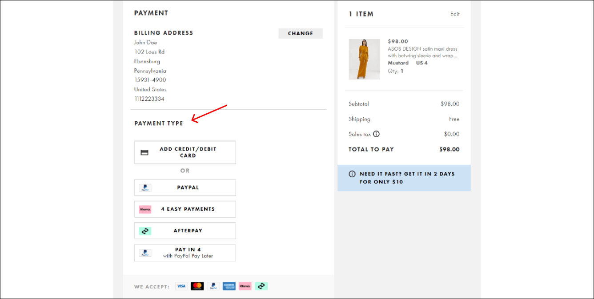Click the Shipping Free value
594x299 pixels.
[454, 119]
